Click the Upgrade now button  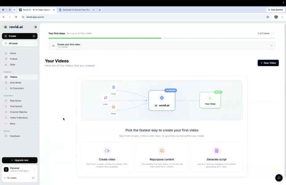[20, 160]
